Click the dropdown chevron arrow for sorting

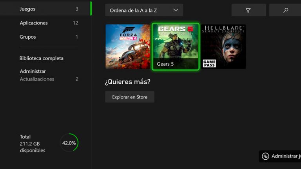(x=176, y=10)
